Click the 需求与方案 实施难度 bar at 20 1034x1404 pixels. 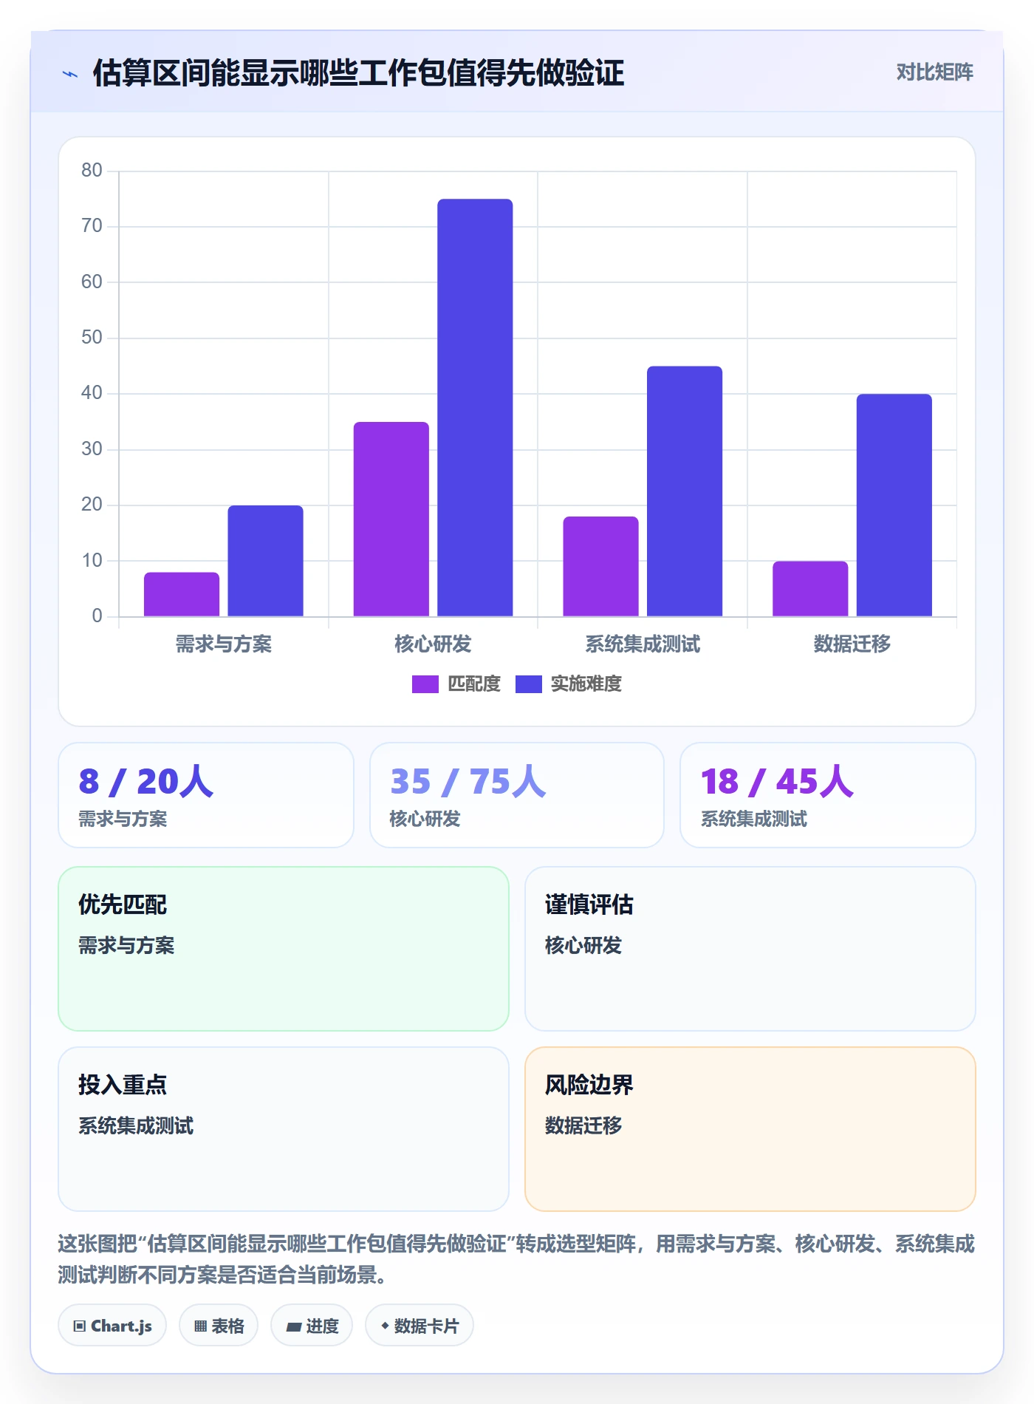pos(265,561)
